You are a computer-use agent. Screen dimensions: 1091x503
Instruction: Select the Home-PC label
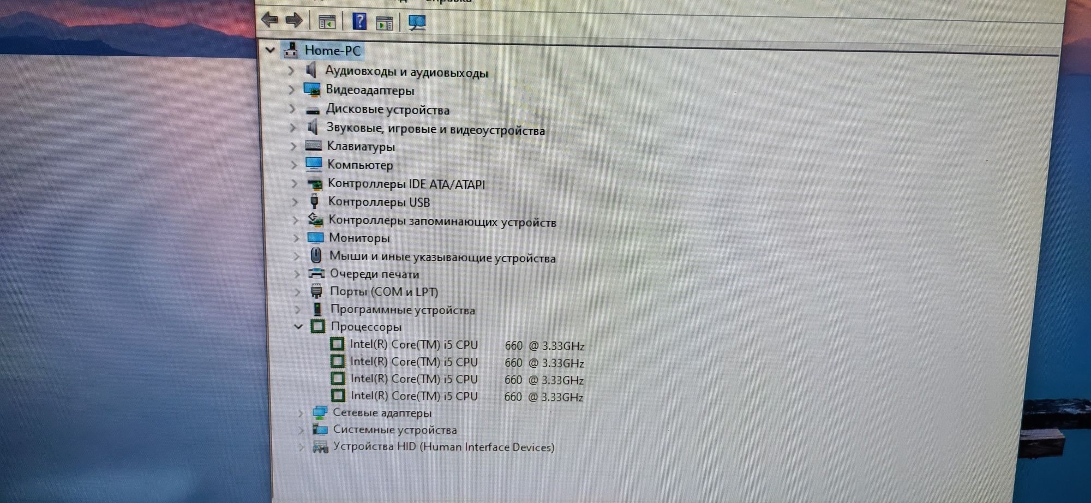[333, 50]
